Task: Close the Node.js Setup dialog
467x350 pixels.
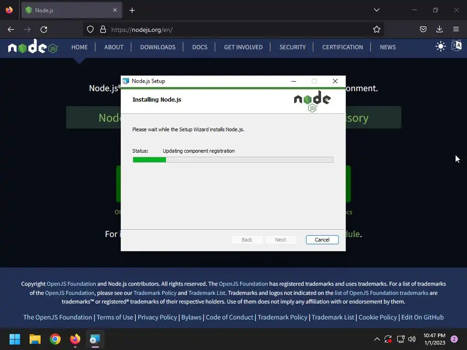Action: [x=335, y=81]
